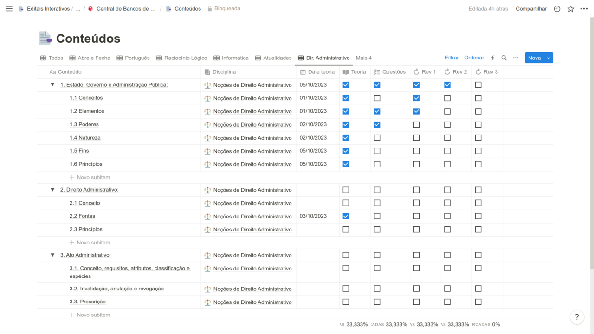Uncheck Teoria for 1.1 Conceitos
Viewport: 594px width, 334px height.
pos(346,98)
